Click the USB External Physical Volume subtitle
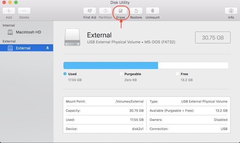The image size is (240, 143). (x=131, y=42)
